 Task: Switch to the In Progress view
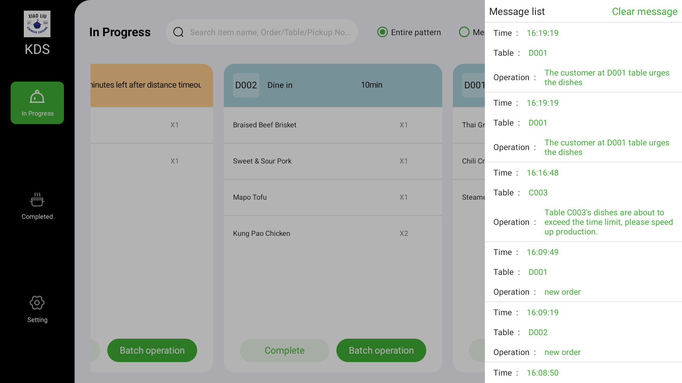tap(37, 103)
